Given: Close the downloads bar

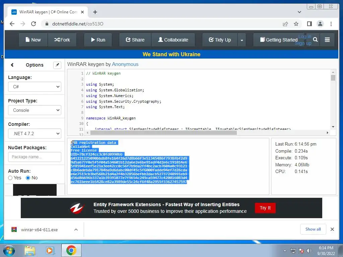Looking at the screenshot, I should pyautogui.click(x=332, y=229).
